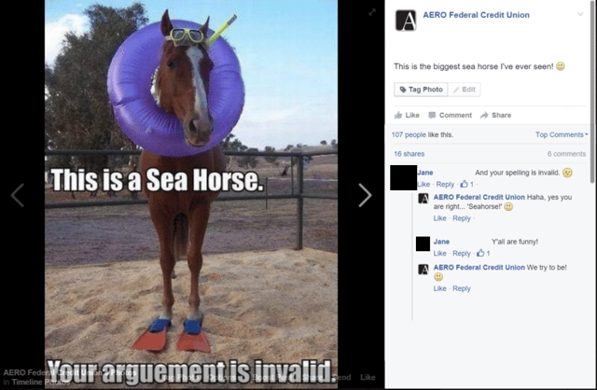Open the 16 shares link

tap(409, 153)
